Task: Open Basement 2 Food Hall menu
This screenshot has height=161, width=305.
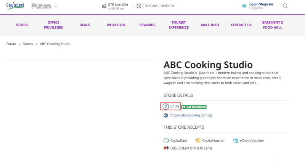Action: pos(273,25)
